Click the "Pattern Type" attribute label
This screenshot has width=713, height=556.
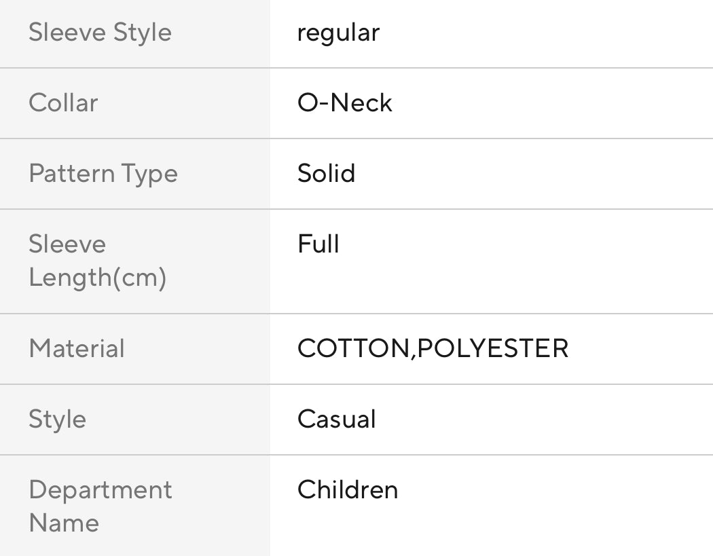103,174
